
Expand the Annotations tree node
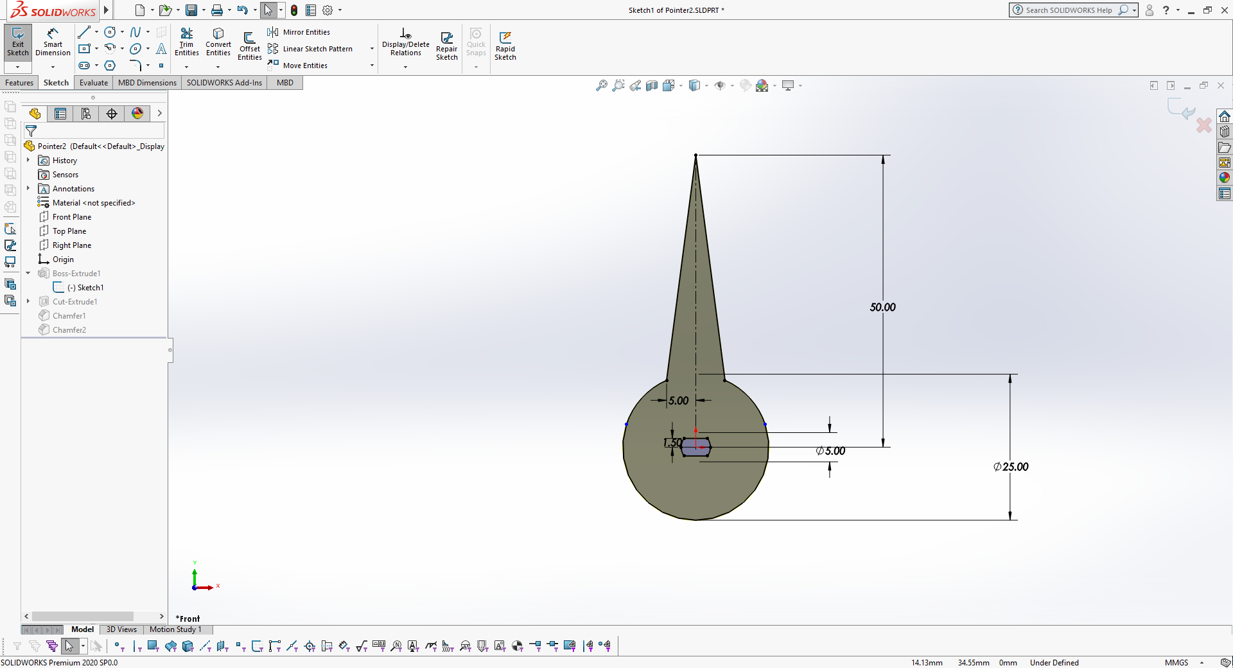(x=28, y=188)
